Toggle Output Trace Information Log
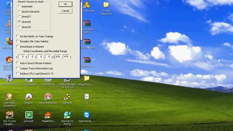 point(17,68)
